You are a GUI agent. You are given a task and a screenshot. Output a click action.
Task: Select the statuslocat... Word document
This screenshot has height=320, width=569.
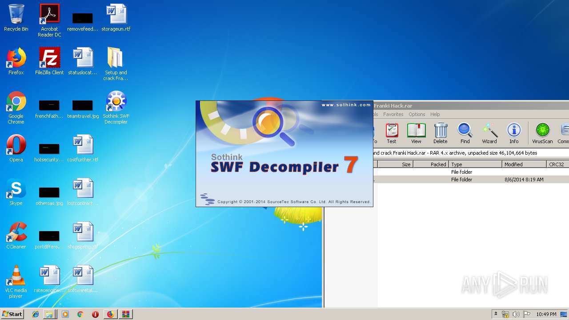[83, 61]
